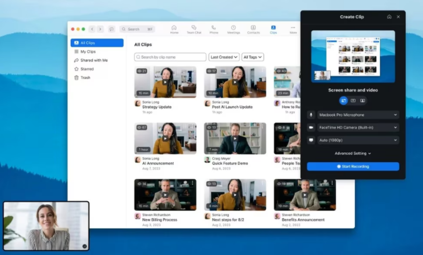Expand the Macbook Pro Microphone dropdown
This screenshot has height=255, width=423.
pyautogui.click(x=357, y=115)
